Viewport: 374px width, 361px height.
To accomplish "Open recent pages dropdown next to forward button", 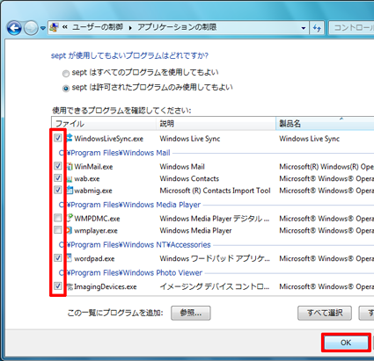I will pyautogui.click(x=43, y=28).
